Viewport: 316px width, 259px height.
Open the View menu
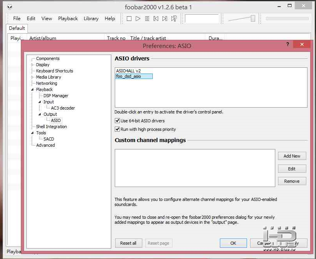(47, 19)
